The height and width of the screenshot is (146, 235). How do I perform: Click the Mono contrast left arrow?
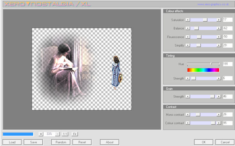pyautogui.click(x=188, y=114)
